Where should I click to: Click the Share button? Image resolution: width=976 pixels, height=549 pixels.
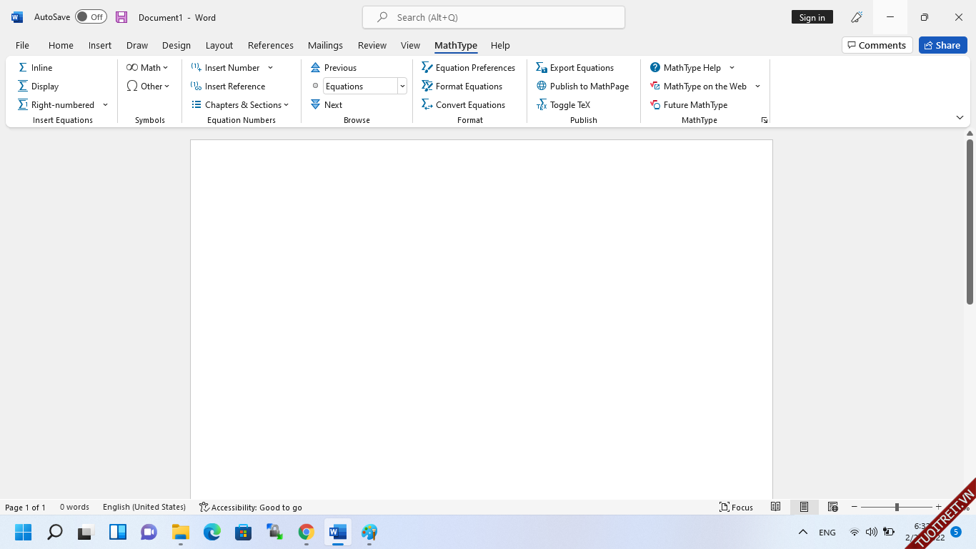tap(942, 45)
